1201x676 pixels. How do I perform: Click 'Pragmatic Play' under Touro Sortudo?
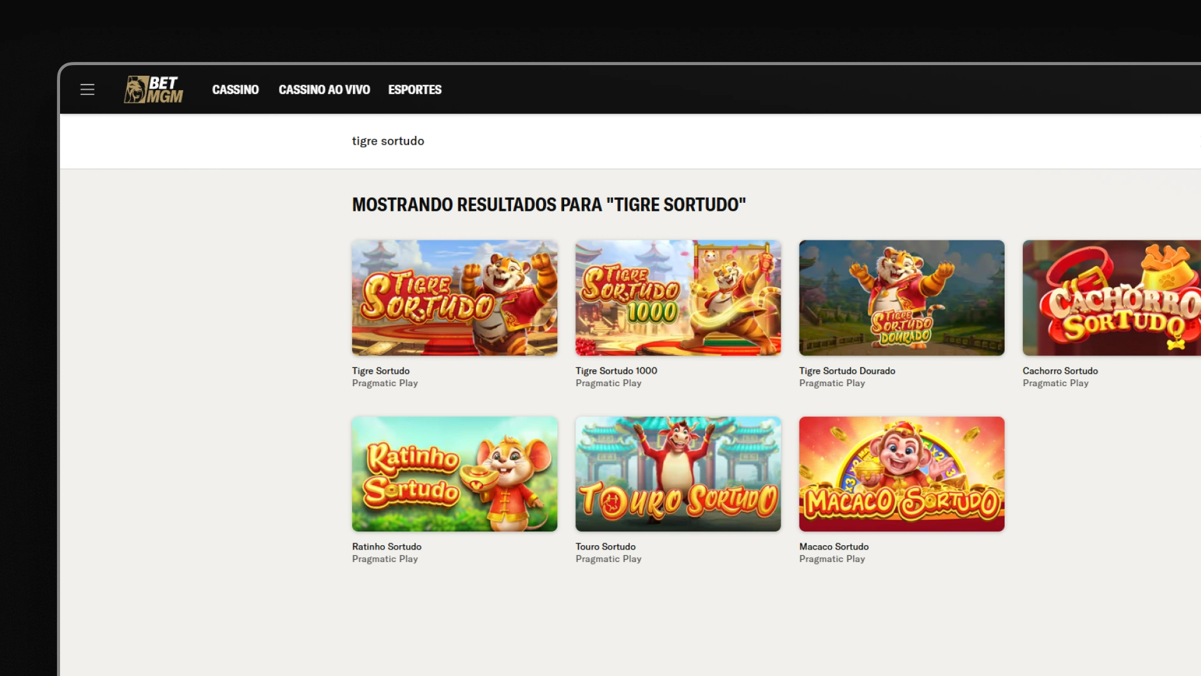[609, 559]
